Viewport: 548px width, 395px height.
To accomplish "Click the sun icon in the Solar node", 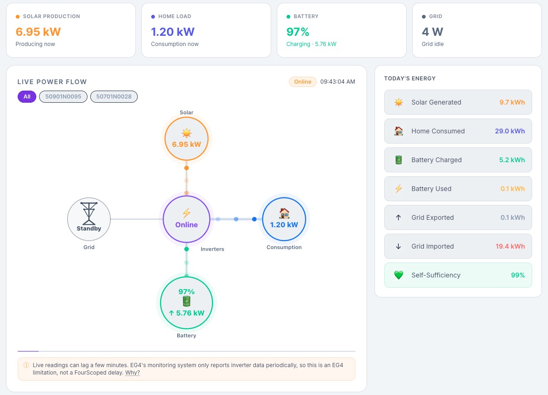I will pyautogui.click(x=186, y=133).
